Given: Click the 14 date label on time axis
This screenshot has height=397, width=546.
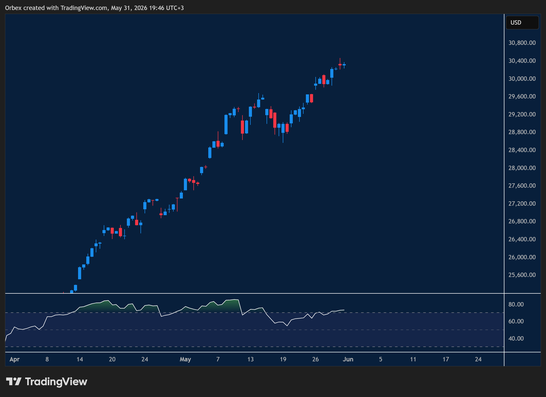Looking at the screenshot, I should 80,359.
